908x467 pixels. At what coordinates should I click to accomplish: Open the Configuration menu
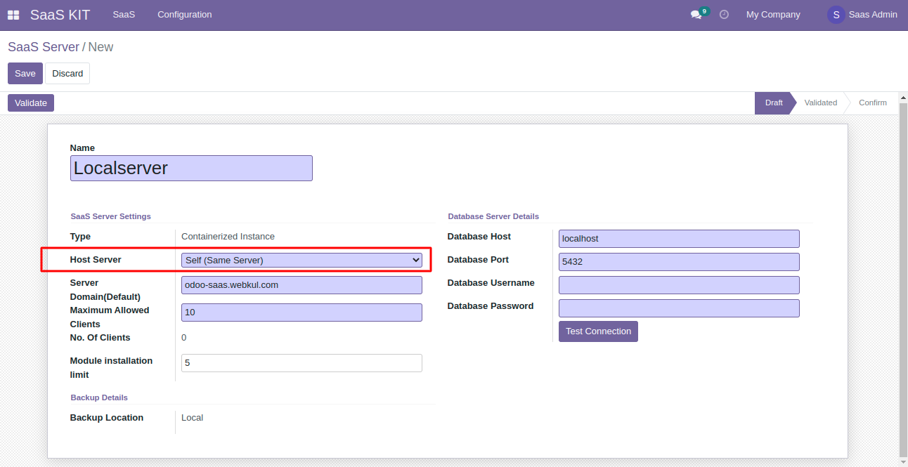184,15
